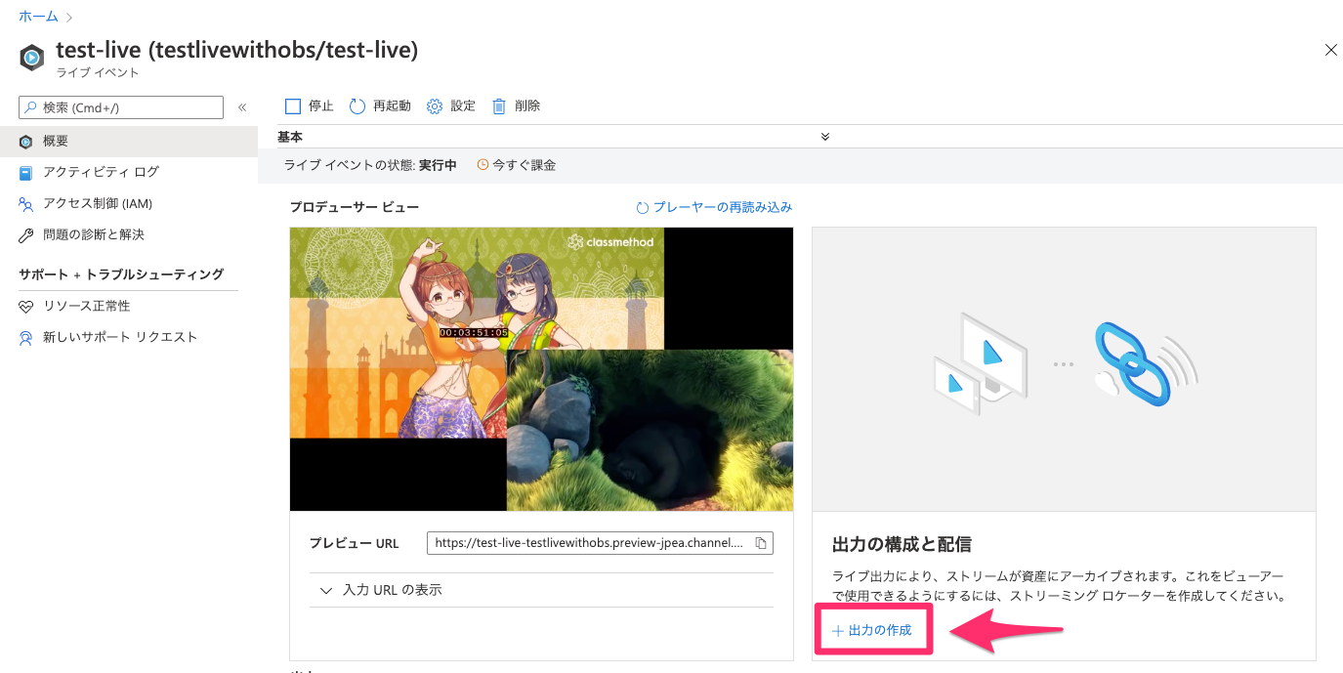Close the test-live blade
The width and height of the screenshot is (1343, 673).
click(x=1330, y=50)
